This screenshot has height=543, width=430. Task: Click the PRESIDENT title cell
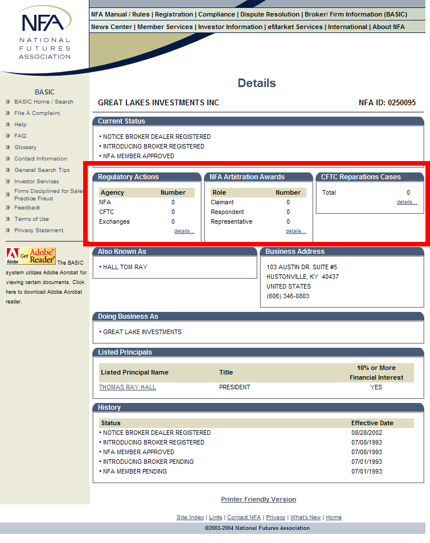point(235,387)
